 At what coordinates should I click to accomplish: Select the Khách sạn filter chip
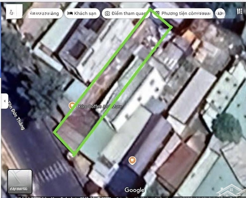tap(83, 13)
